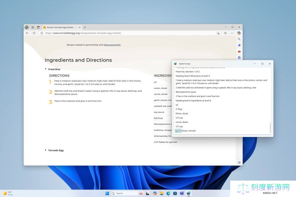Click 'carrot, diced' on the webpage
Screen dimensions: 296x197
click(x=160, y=94)
